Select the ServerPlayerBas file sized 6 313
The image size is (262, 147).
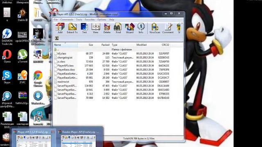(112, 94)
